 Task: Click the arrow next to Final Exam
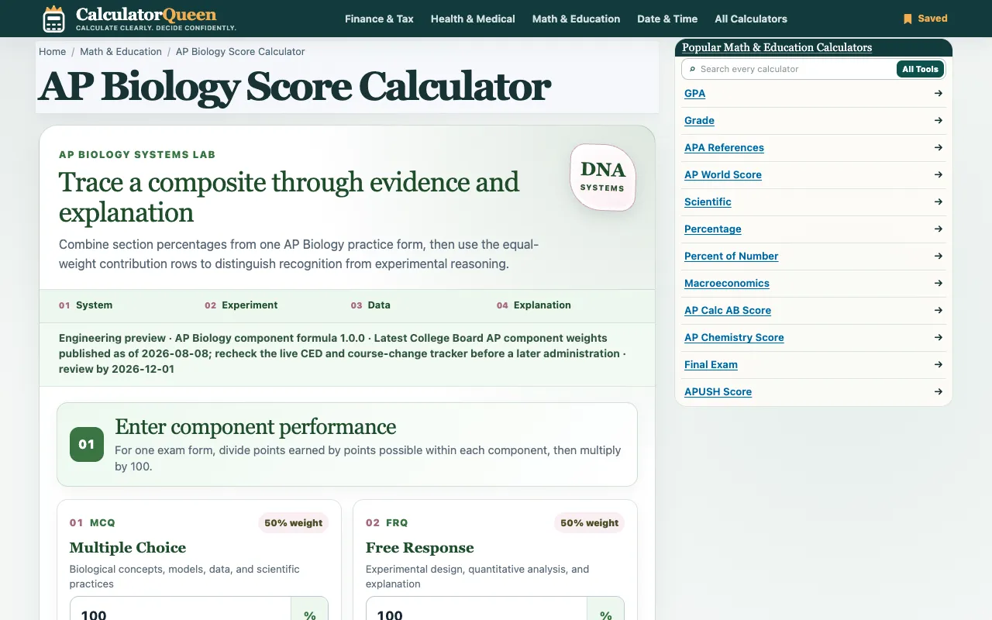pyautogui.click(x=939, y=364)
